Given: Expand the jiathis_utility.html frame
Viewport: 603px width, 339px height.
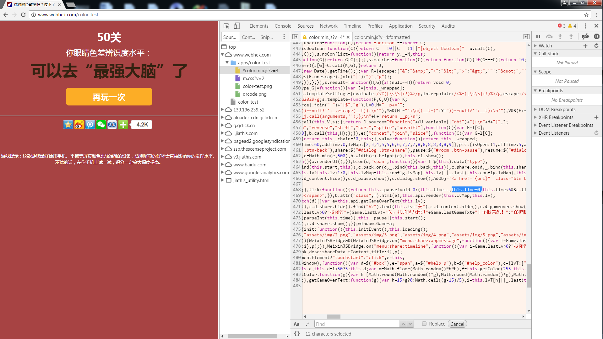Looking at the screenshot, I should click(222, 180).
